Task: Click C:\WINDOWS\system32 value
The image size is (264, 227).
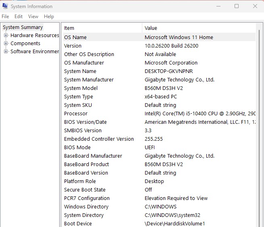Action: (x=173, y=215)
